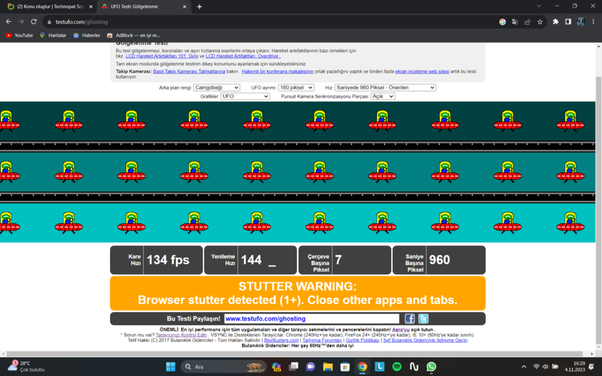Open the weather widget on taskbar

[26, 367]
